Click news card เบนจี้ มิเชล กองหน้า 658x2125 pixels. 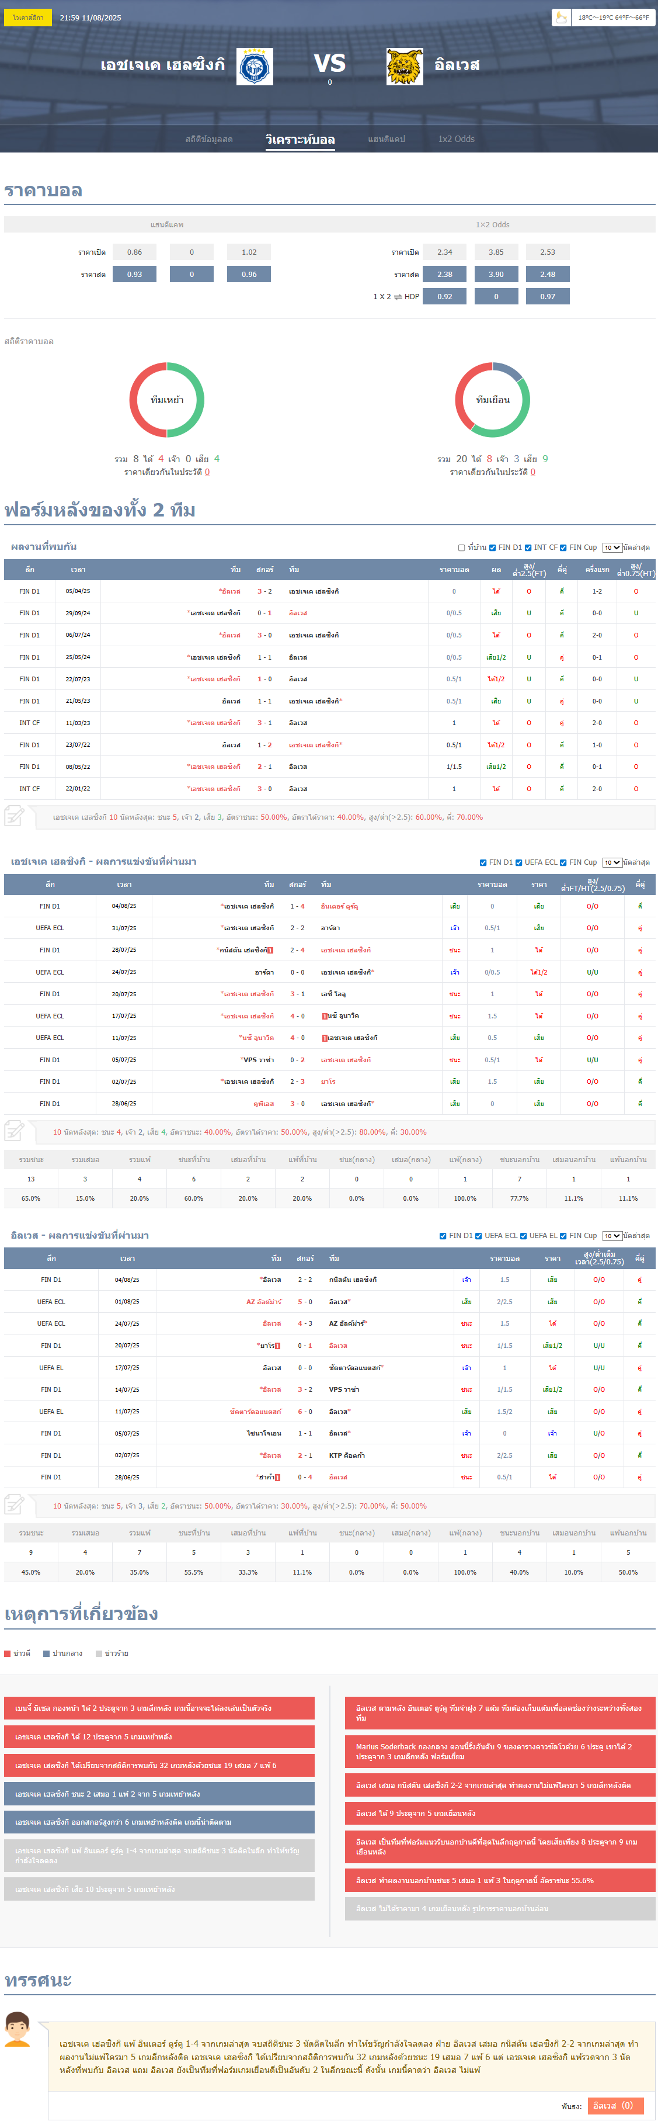[x=159, y=1708]
